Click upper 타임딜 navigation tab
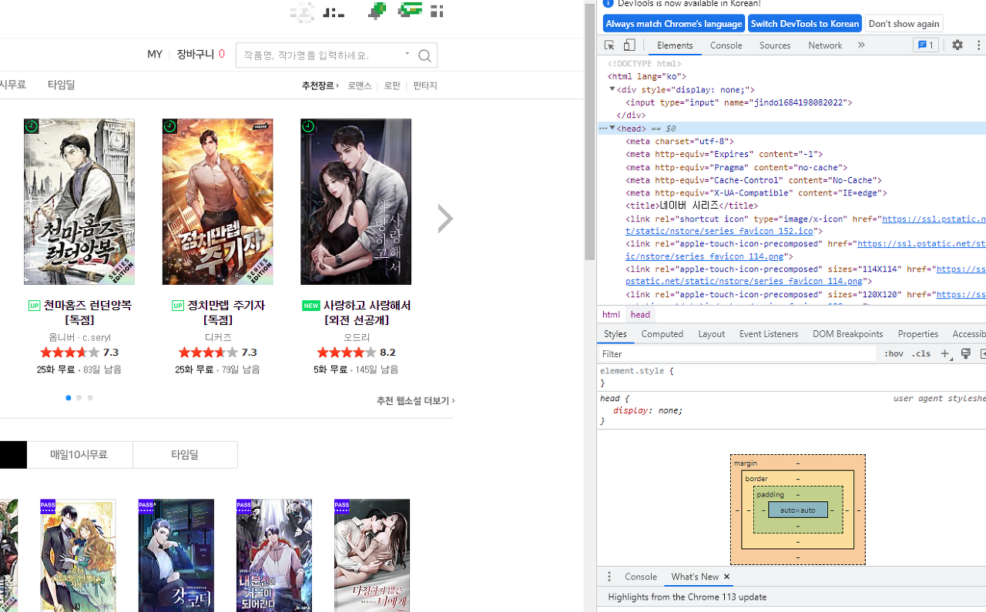The width and height of the screenshot is (986, 612). 61,85
